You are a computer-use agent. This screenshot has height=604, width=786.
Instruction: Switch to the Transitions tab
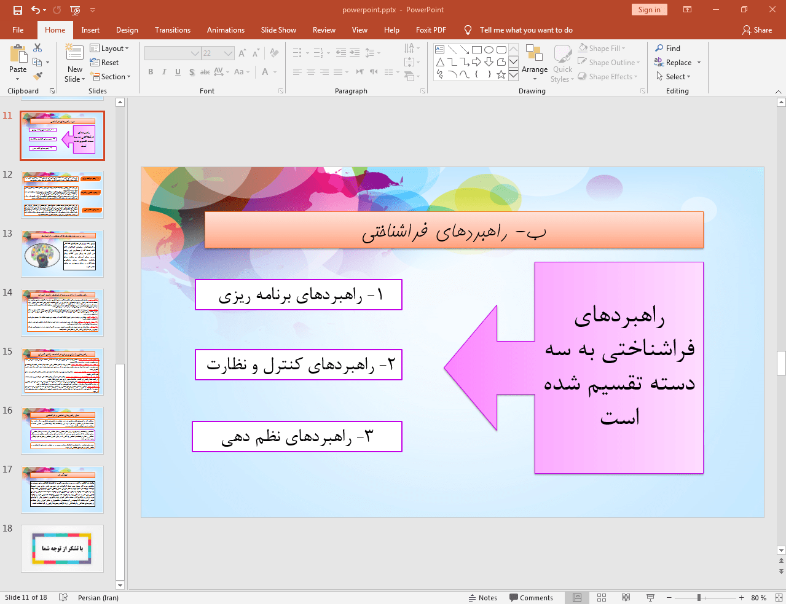(x=173, y=29)
